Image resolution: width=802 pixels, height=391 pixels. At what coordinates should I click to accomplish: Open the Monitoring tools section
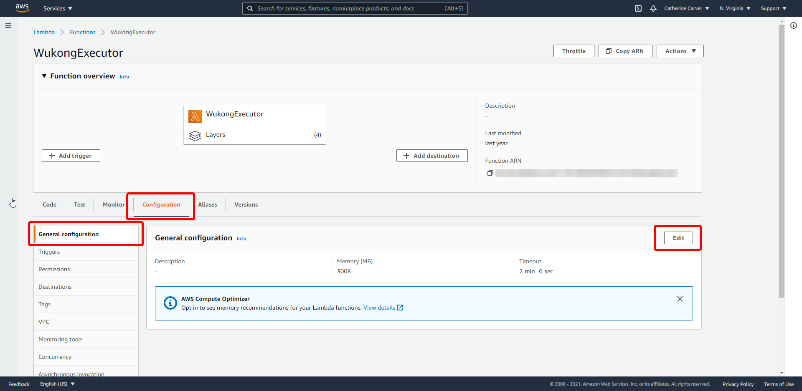pos(86,339)
